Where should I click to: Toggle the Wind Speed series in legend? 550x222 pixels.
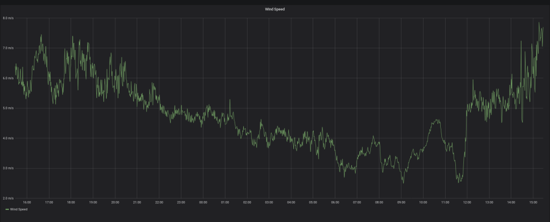coord(19,209)
